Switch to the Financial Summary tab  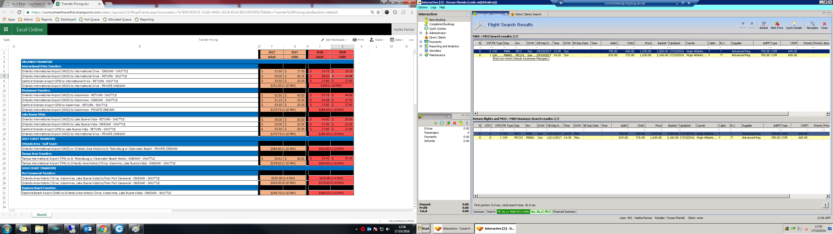click(564, 212)
